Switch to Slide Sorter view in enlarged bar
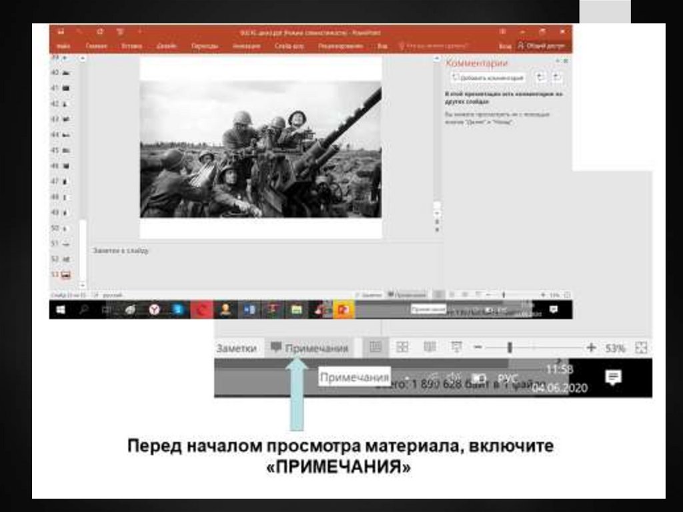This screenshot has height=512, width=683. [402, 347]
